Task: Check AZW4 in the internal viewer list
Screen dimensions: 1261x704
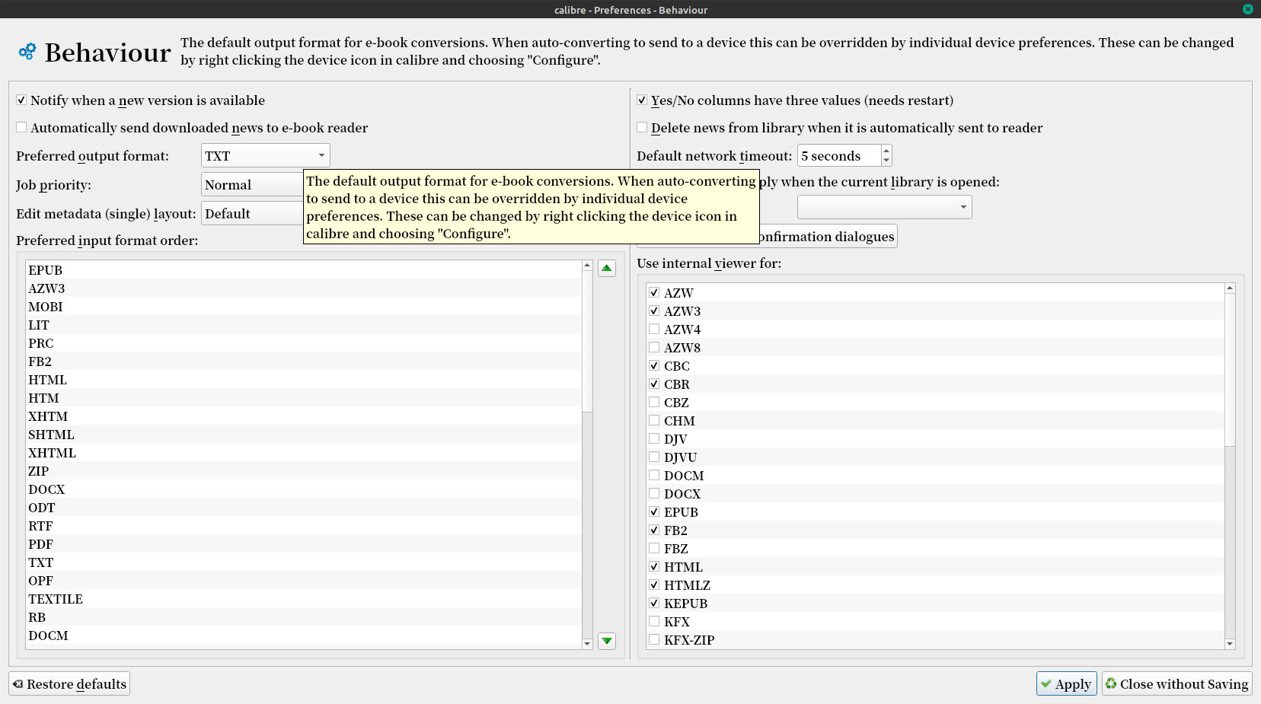Action: 654,330
